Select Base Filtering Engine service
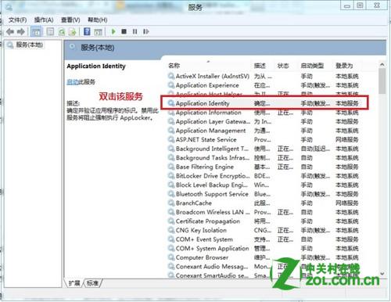The width and height of the screenshot is (391, 302). [264, 167]
